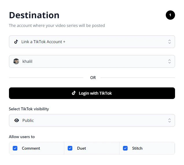Image resolution: width=184 pixels, height=165 pixels.
Task: Click the Select TikTok visibility label
Action: point(29,109)
